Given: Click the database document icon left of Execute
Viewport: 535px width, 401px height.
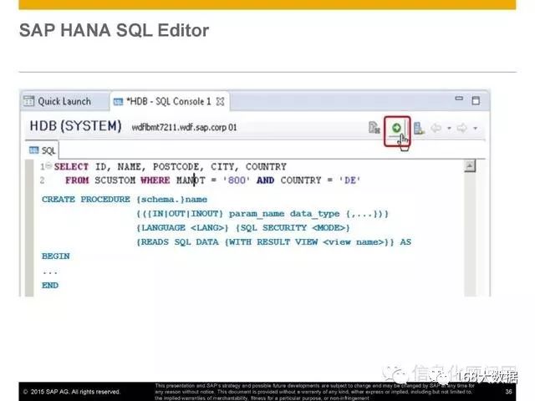Looking at the screenshot, I should coord(374,128).
